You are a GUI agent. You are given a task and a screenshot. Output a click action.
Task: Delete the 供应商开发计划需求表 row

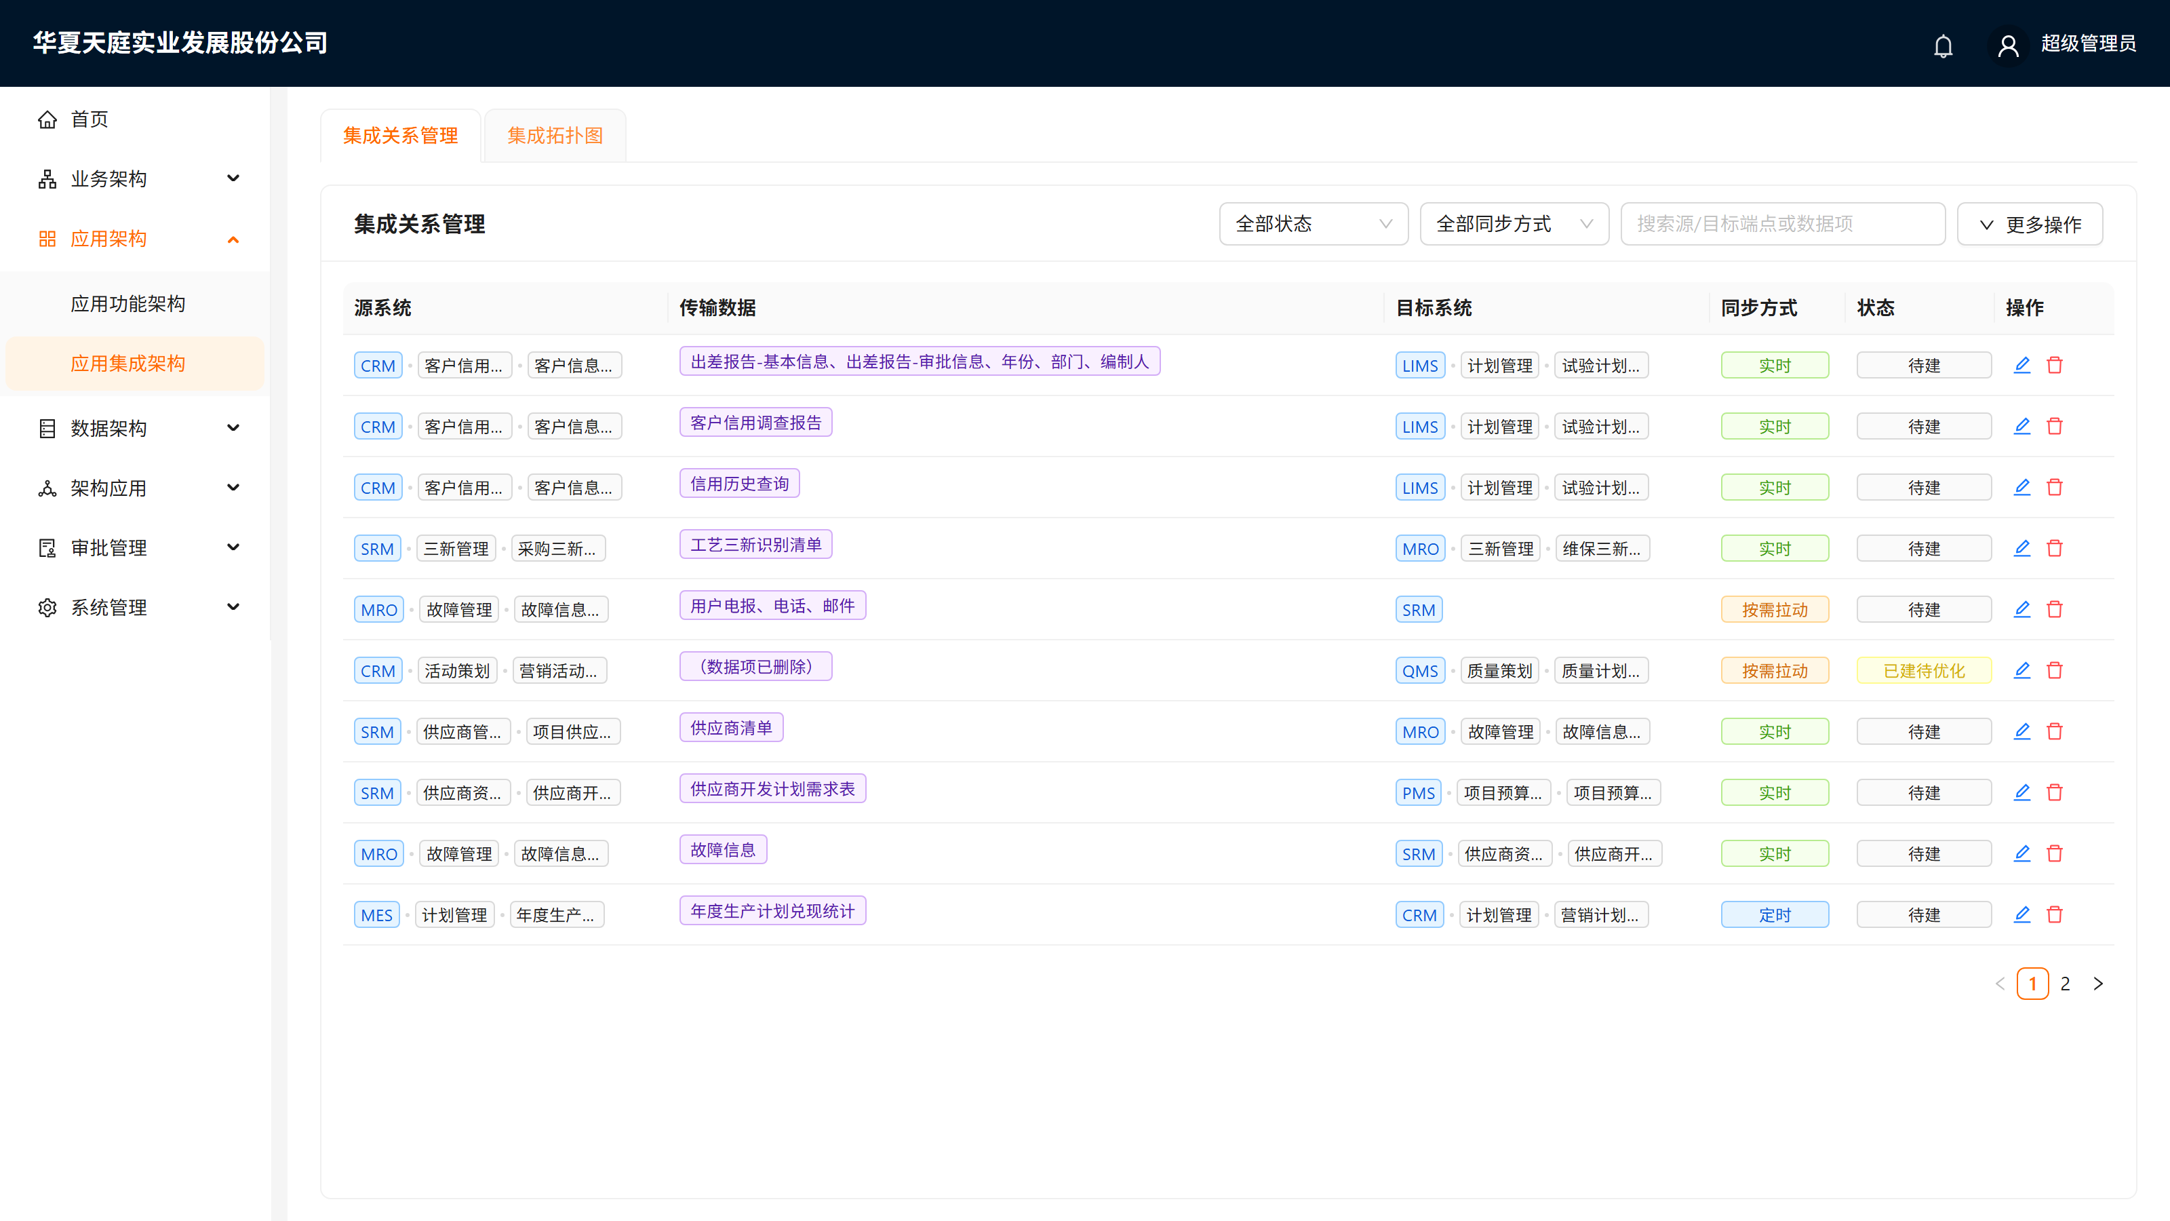click(2055, 793)
